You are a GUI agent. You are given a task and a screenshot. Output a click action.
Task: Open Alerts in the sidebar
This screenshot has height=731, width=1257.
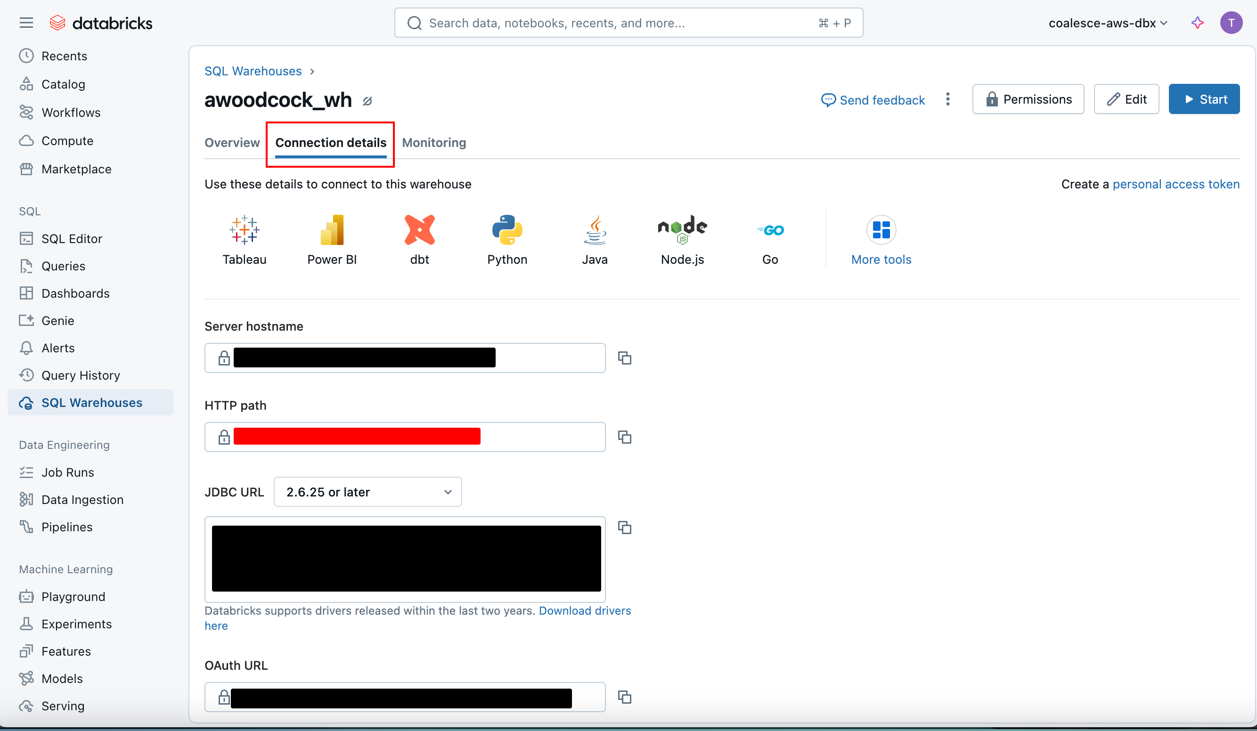click(91, 348)
